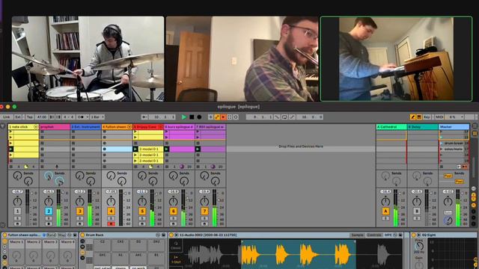Save the Drum Rack preset with disk icon

coord(163,235)
